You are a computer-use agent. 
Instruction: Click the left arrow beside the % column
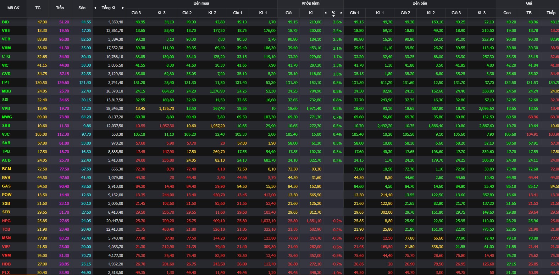pos(326,13)
